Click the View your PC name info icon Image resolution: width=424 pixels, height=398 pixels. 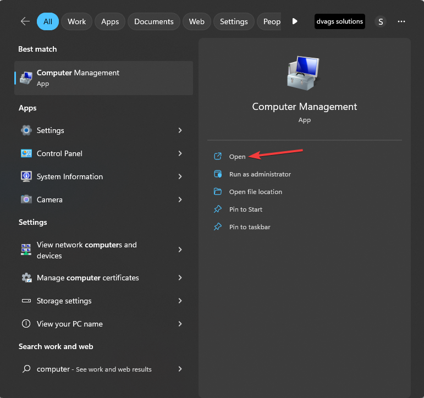(x=26, y=323)
